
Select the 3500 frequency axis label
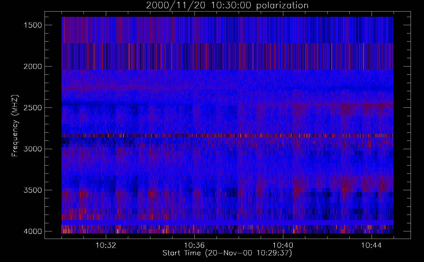click(32, 190)
